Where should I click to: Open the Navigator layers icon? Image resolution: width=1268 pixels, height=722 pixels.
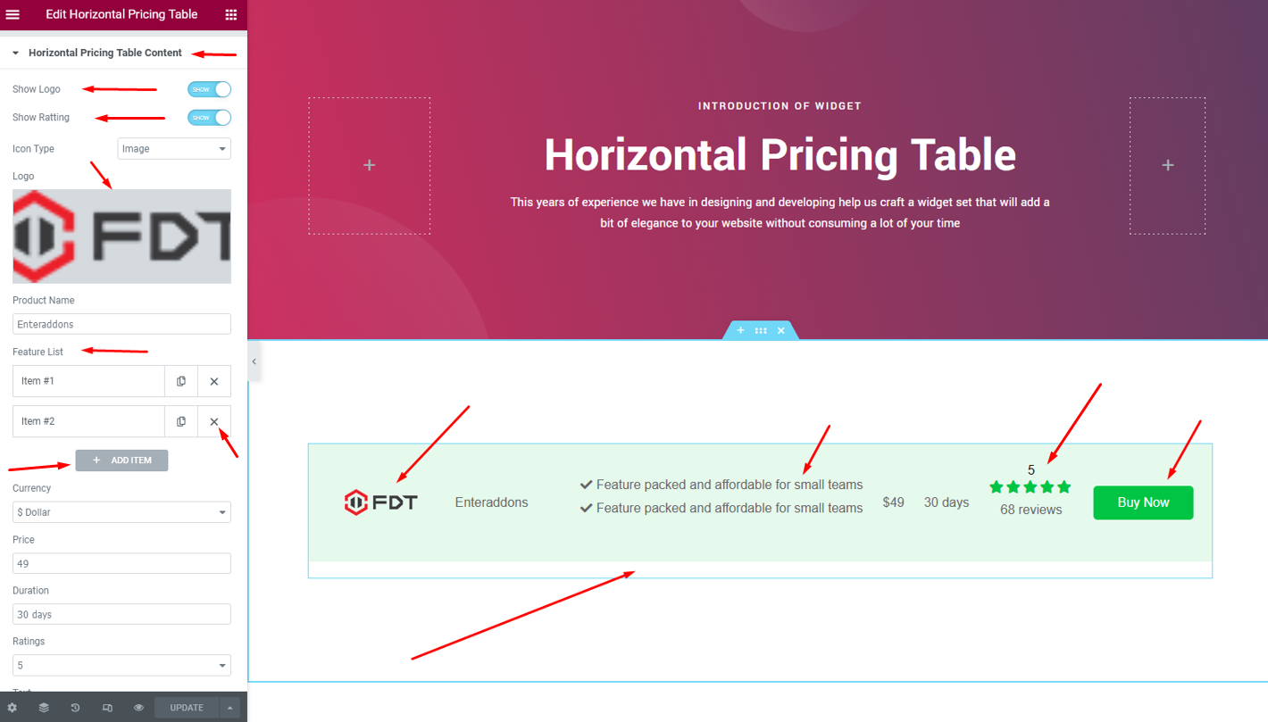click(44, 707)
